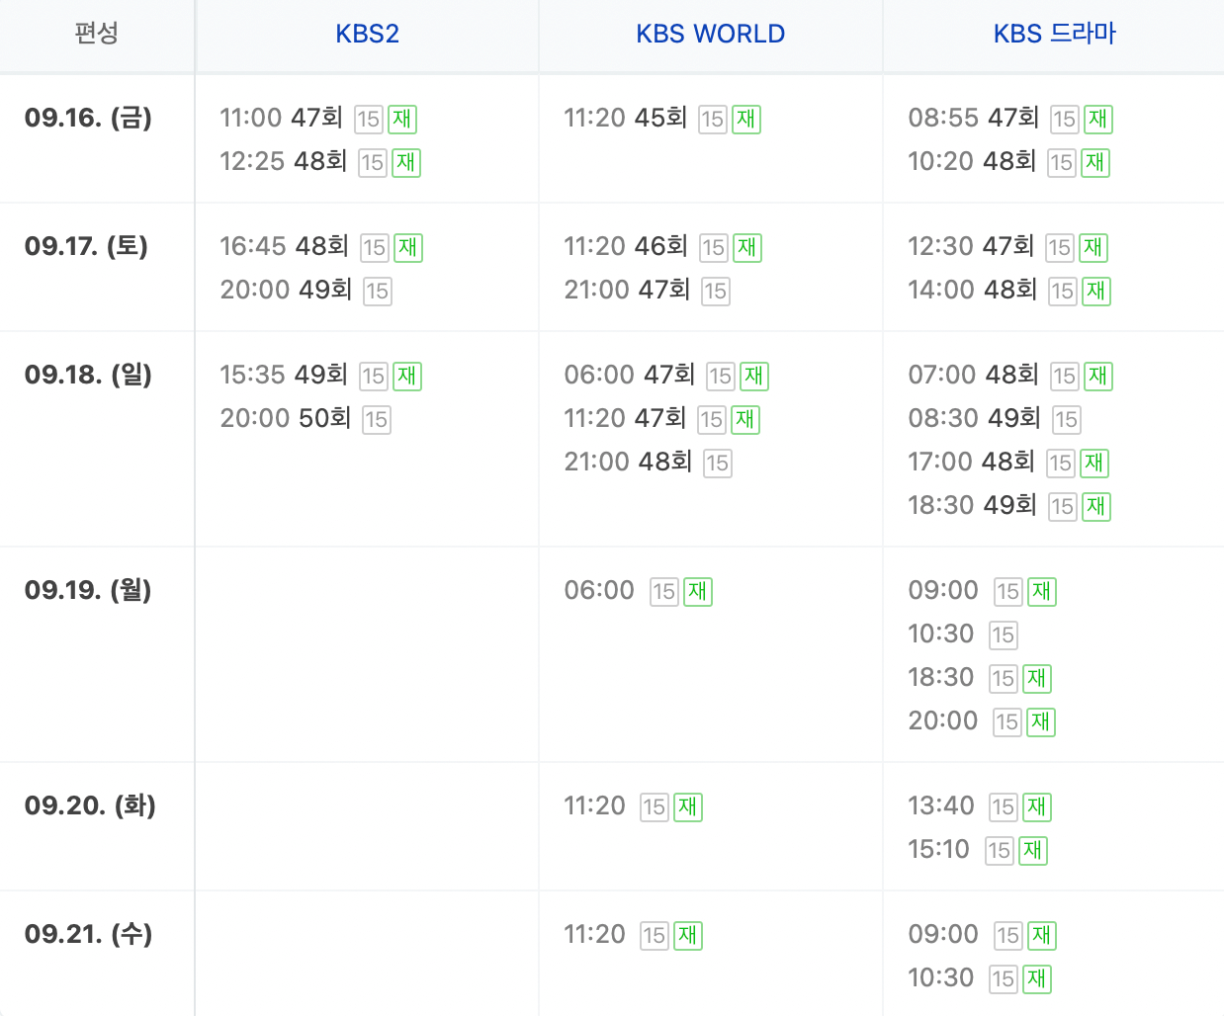
Task: Click 재 rerun badge beside KBS2 15:35 49회
Action: click(x=407, y=377)
